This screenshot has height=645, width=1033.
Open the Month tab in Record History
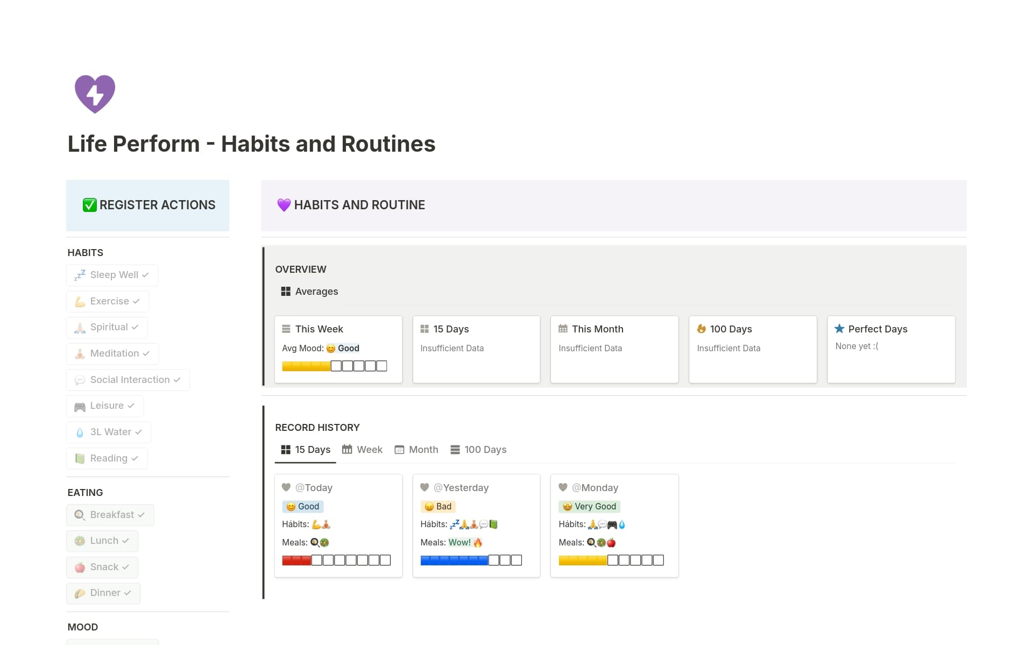[416, 449]
